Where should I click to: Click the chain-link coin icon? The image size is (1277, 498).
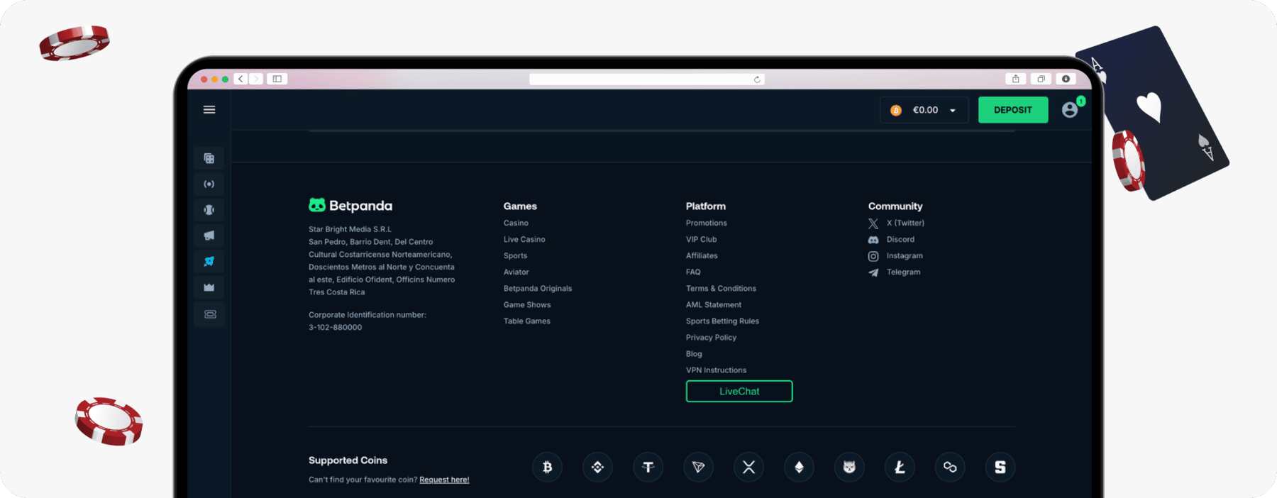[950, 467]
